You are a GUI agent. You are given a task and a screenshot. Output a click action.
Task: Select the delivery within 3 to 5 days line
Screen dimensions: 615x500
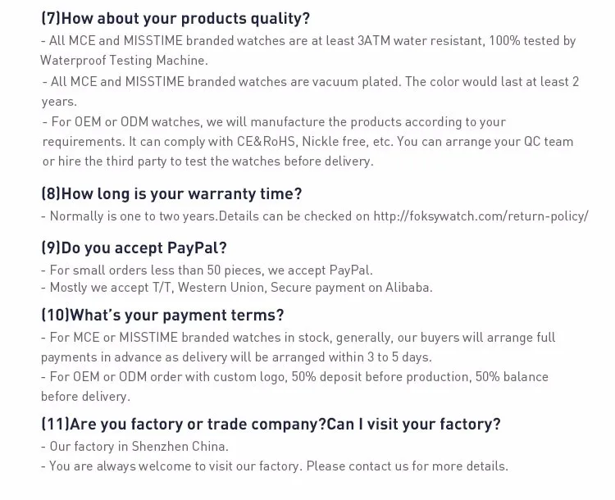pyautogui.click(x=236, y=357)
